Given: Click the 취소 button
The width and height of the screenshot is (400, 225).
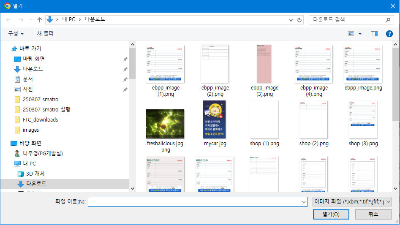Looking at the screenshot, I should point(373,214).
